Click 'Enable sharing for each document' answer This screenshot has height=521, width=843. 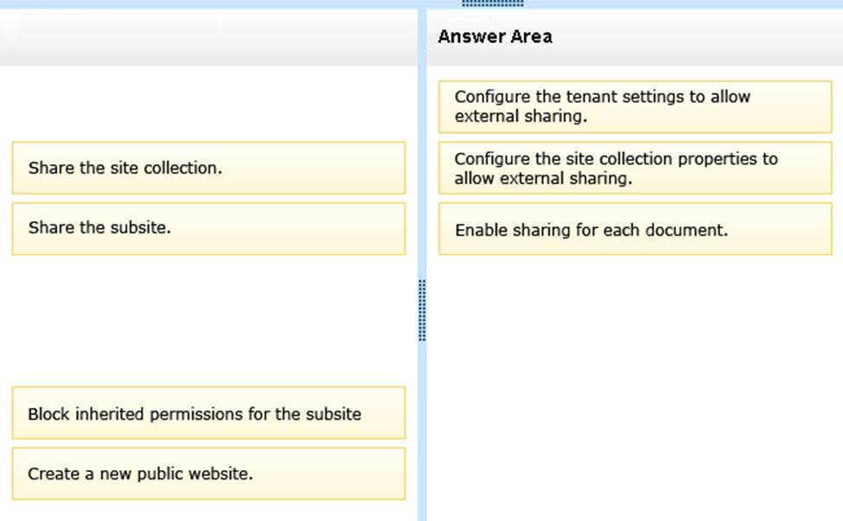click(634, 230)
